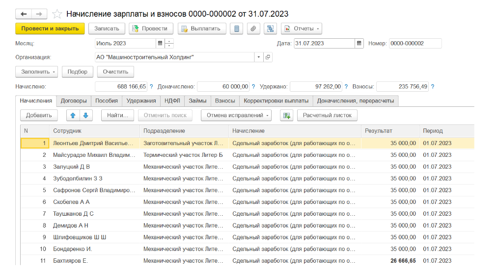Click the green table icon before Расчетный листок
This screenshot has height=276, width=498.
click(x=286, y=116)
